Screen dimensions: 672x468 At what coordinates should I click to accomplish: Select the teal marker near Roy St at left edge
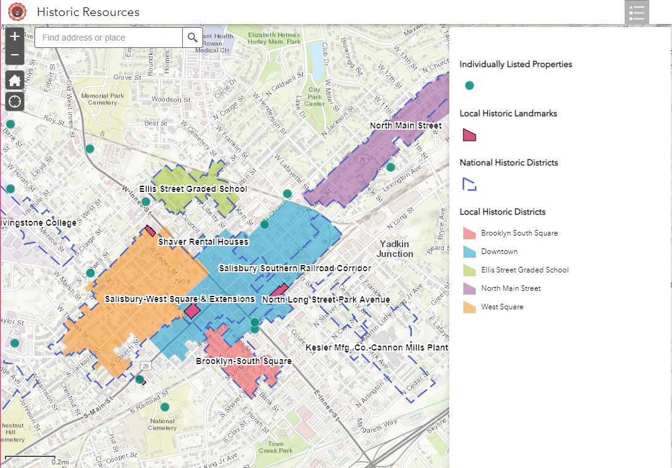(10, 124)
